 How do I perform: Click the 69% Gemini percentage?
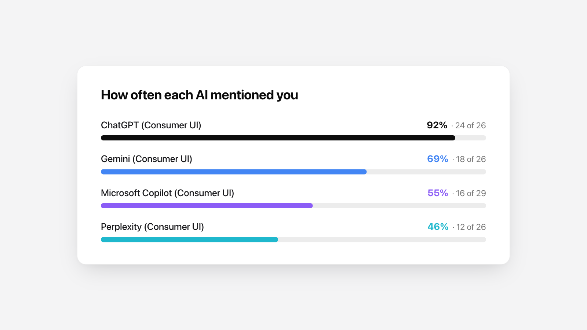click(438, 159)
